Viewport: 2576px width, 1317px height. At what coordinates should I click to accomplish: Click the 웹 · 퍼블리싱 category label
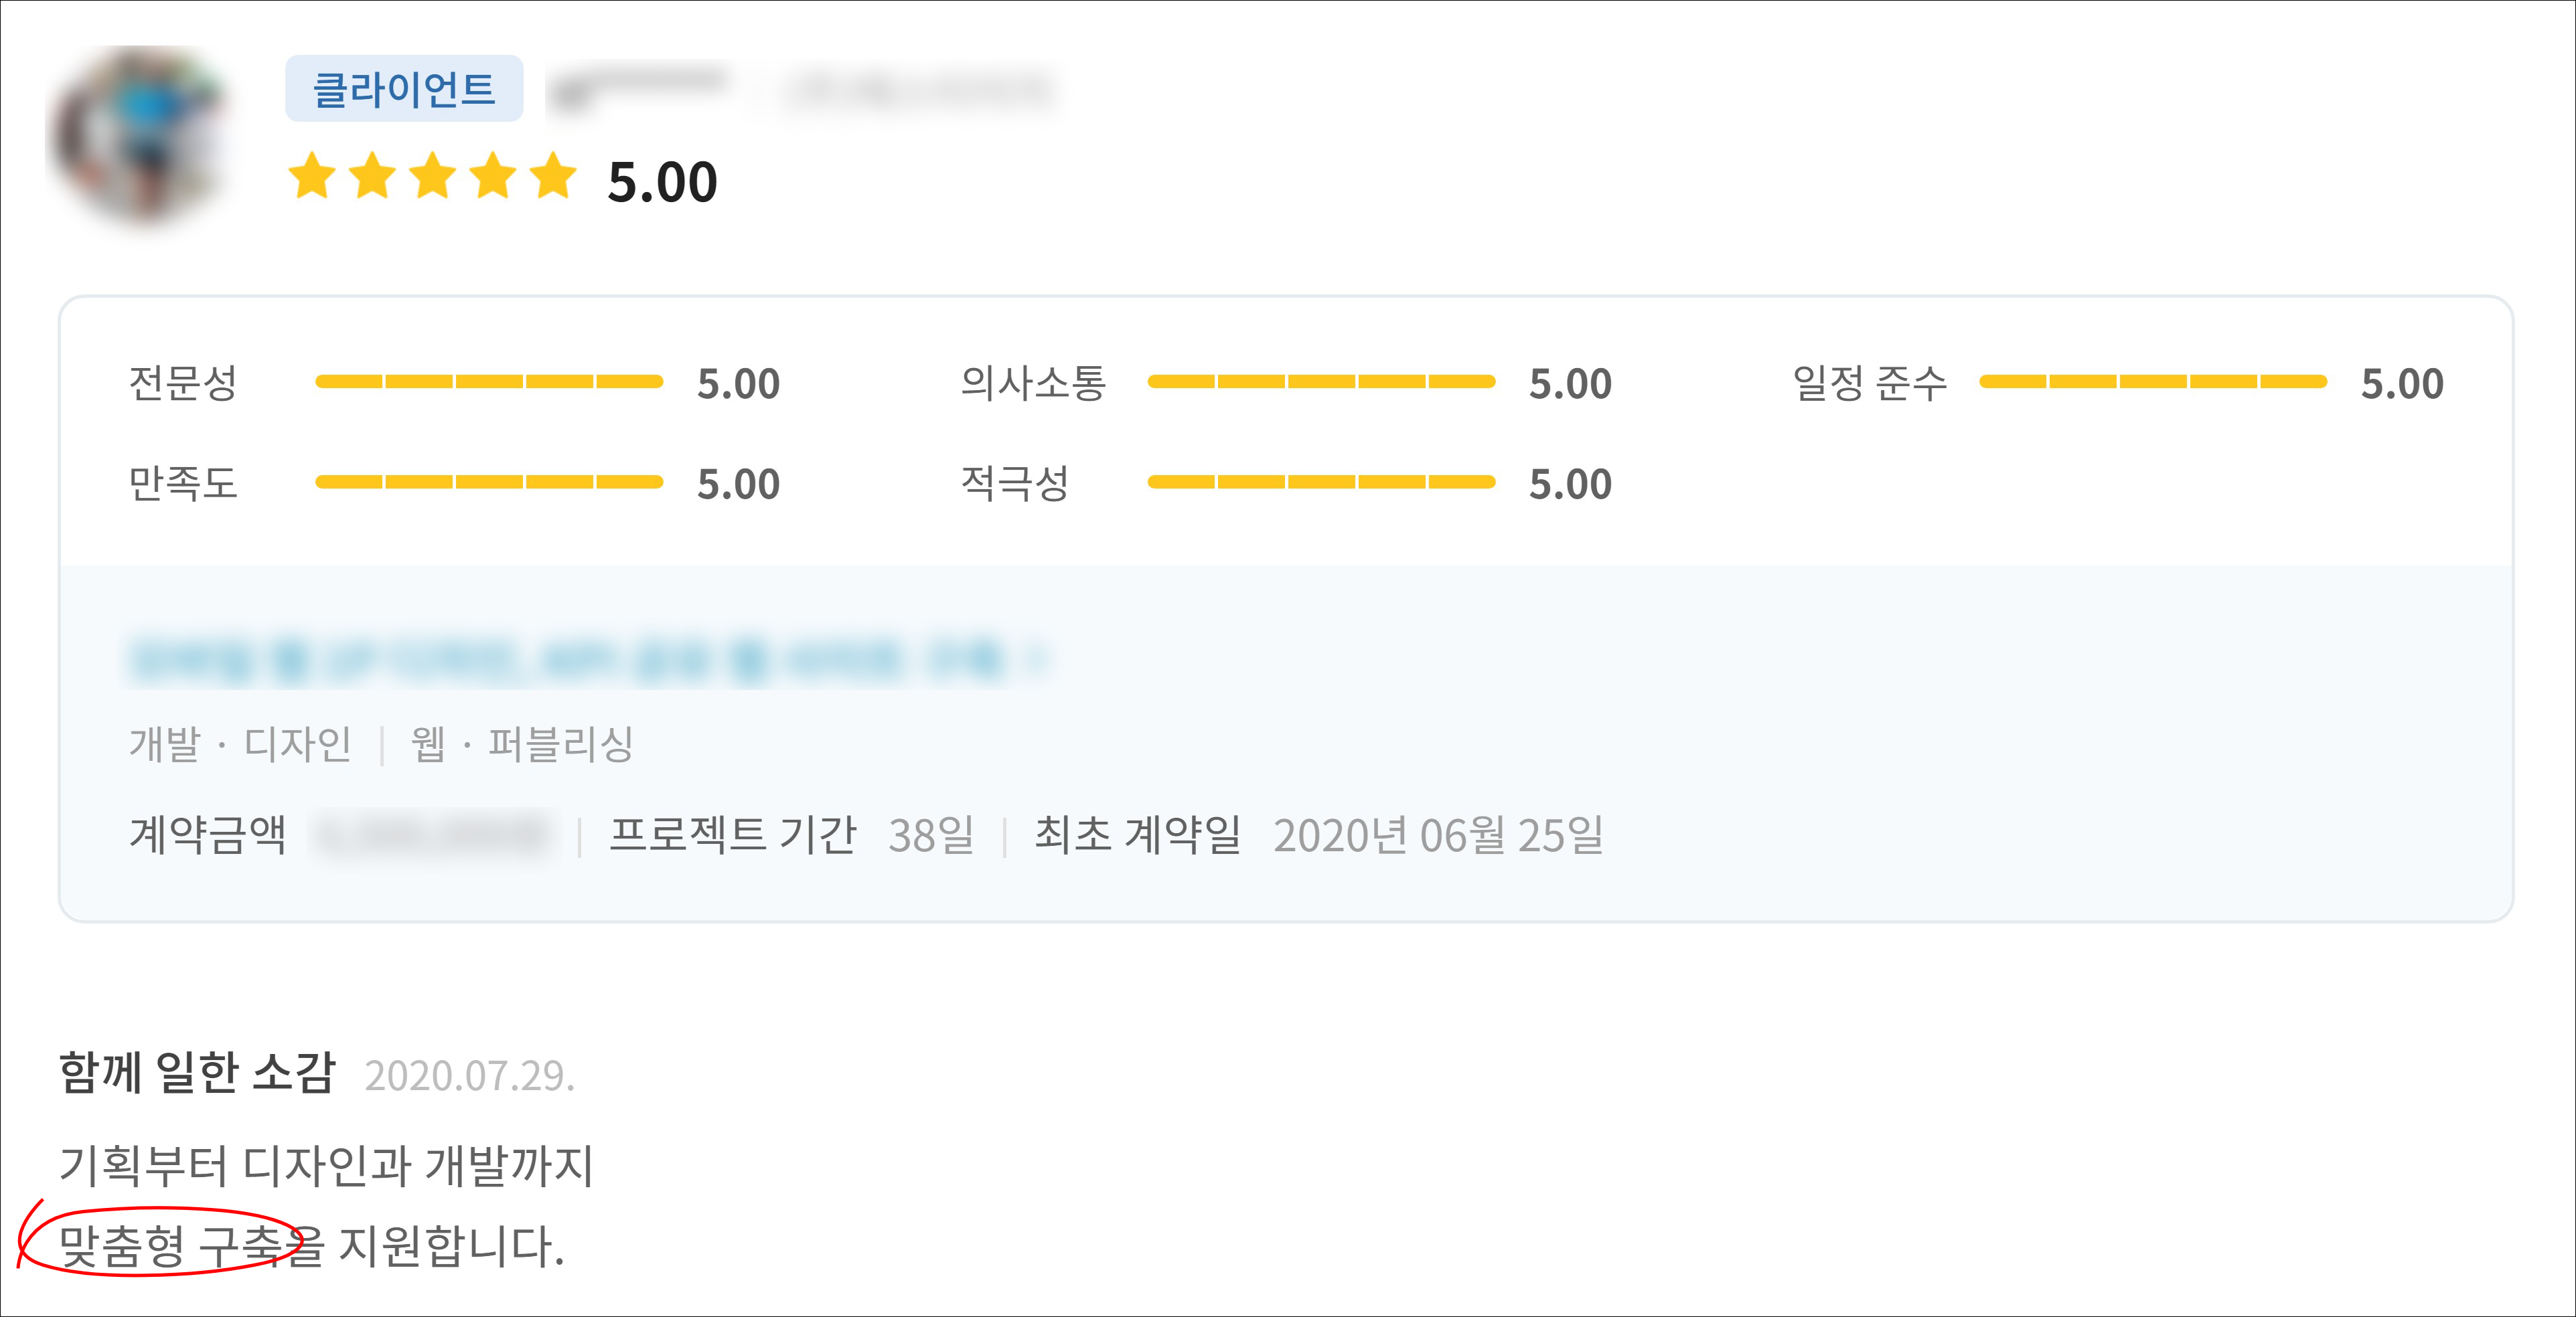click(x=521, y=744)
